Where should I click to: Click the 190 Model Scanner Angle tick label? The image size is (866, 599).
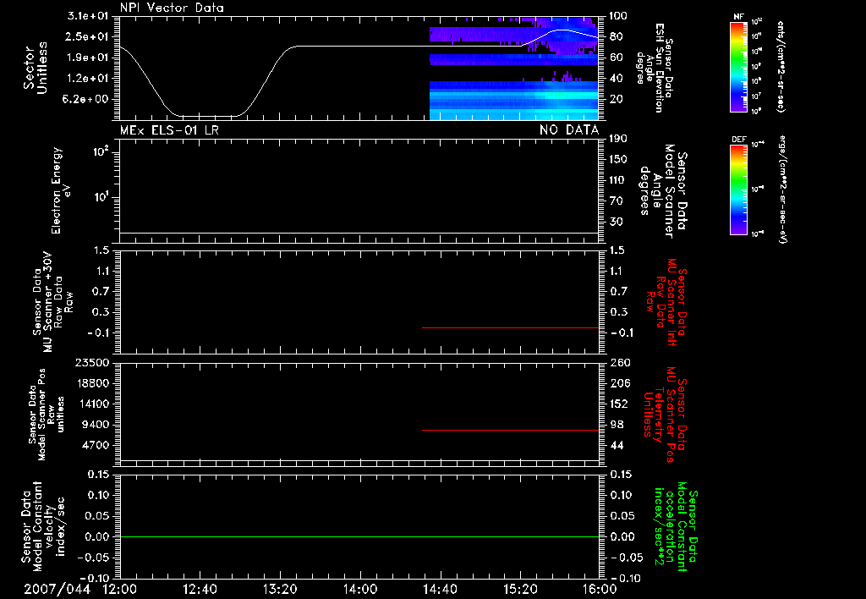(x=618, y=138)
